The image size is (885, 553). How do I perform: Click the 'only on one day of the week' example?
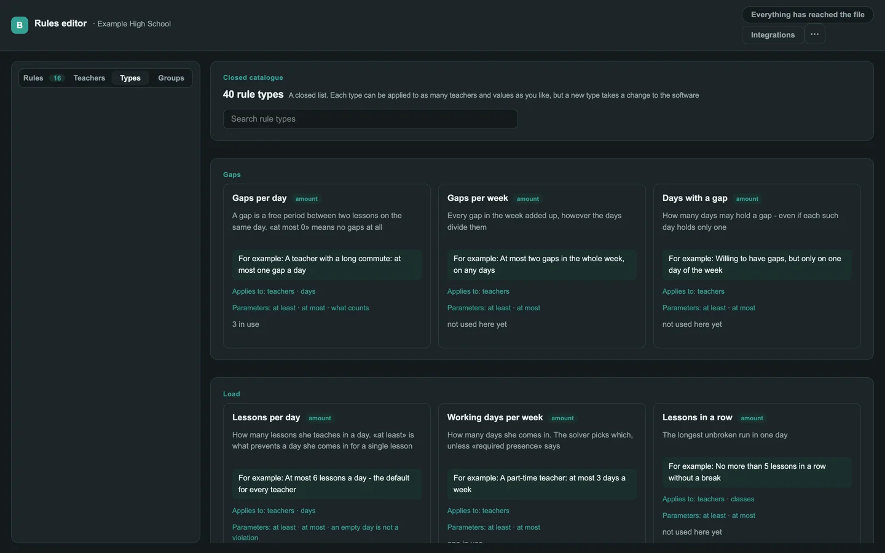point(757,264)
